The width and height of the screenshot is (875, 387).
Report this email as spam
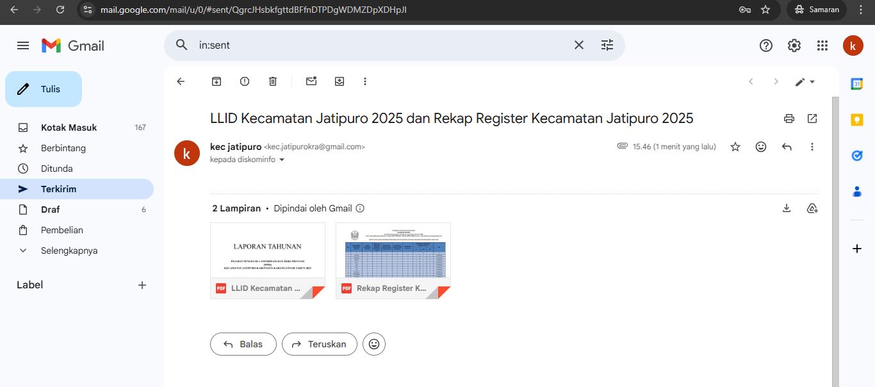click(245, 81)
